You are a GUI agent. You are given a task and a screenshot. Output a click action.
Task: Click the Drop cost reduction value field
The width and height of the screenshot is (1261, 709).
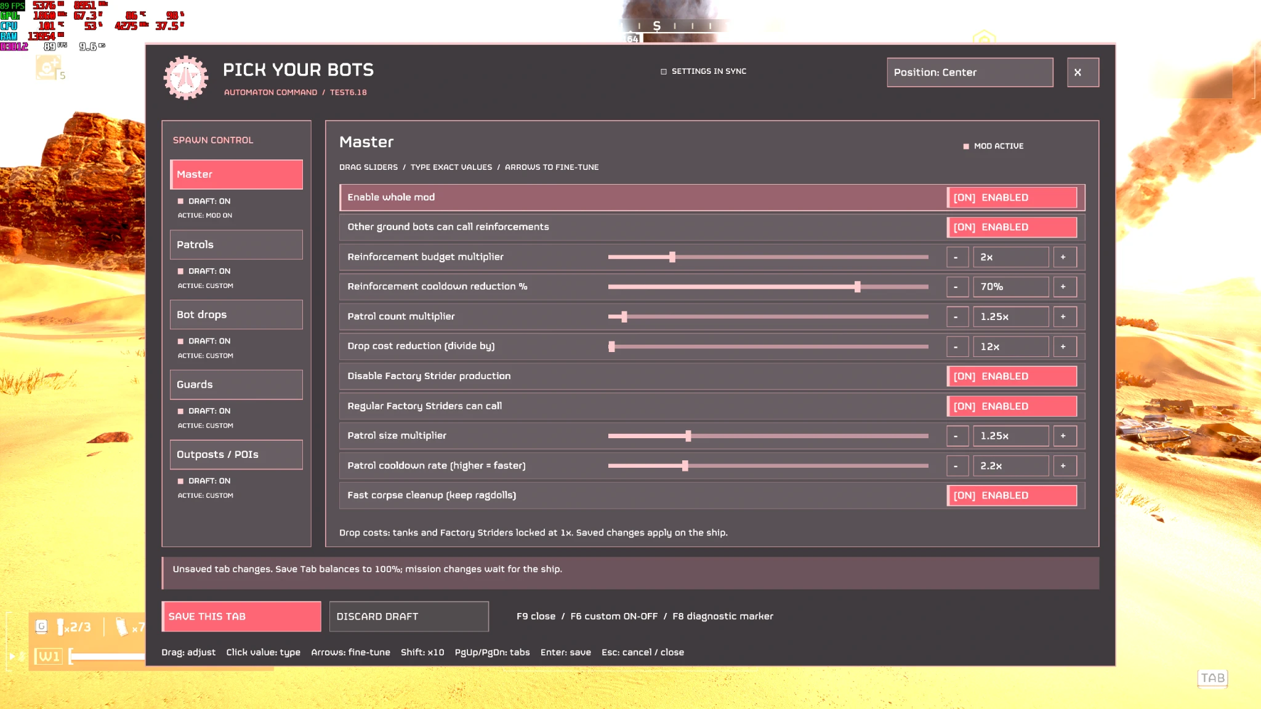pos(1010,346)
